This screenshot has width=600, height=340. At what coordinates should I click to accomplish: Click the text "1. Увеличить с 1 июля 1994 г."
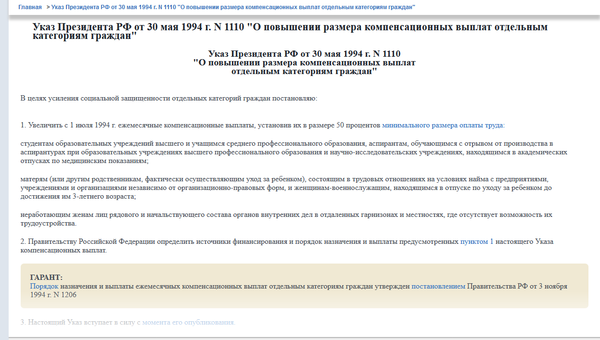(x=69, y=126)
